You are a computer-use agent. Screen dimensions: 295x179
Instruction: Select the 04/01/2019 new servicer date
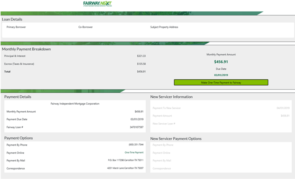(x=283, y=108)
